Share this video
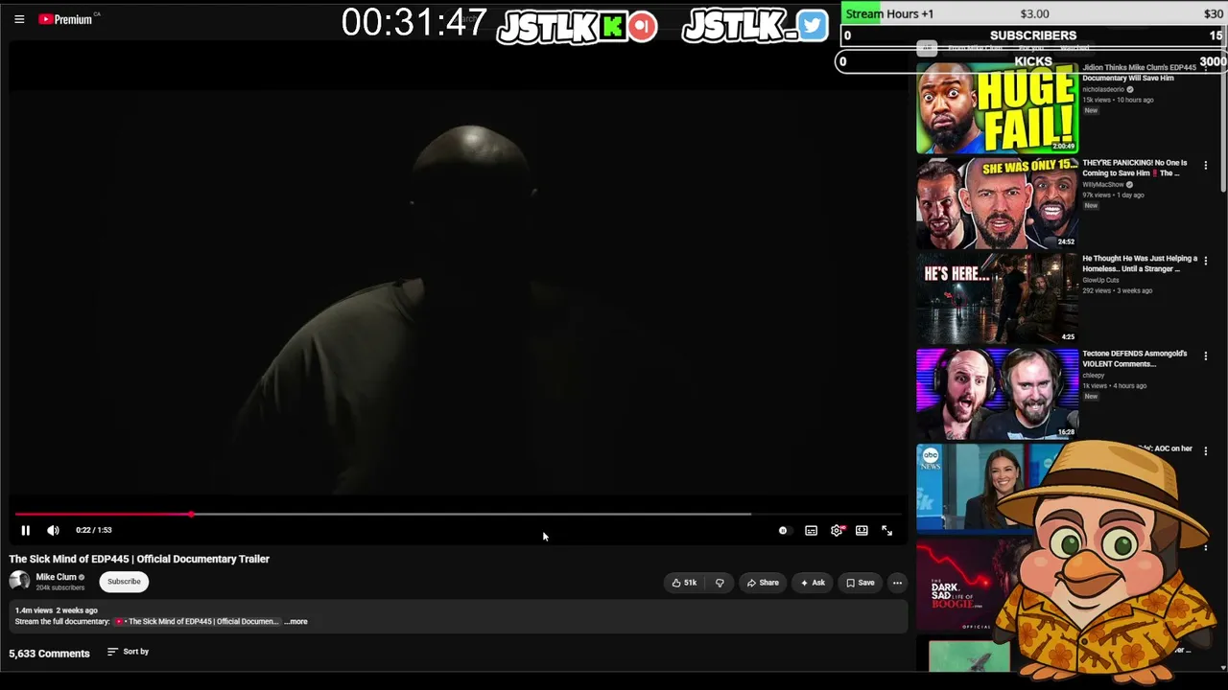This screenshot has width=1228, height=690. 763,583
